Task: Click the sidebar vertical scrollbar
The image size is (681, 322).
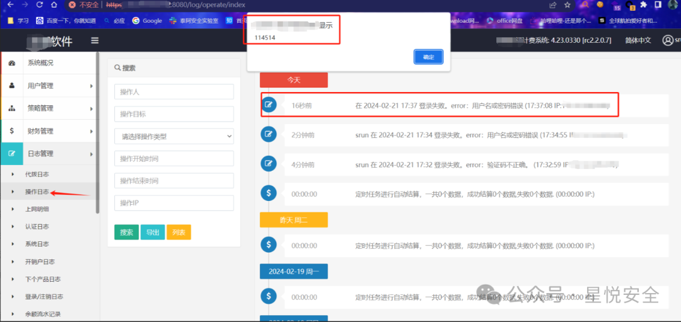Action: (98, 132)
